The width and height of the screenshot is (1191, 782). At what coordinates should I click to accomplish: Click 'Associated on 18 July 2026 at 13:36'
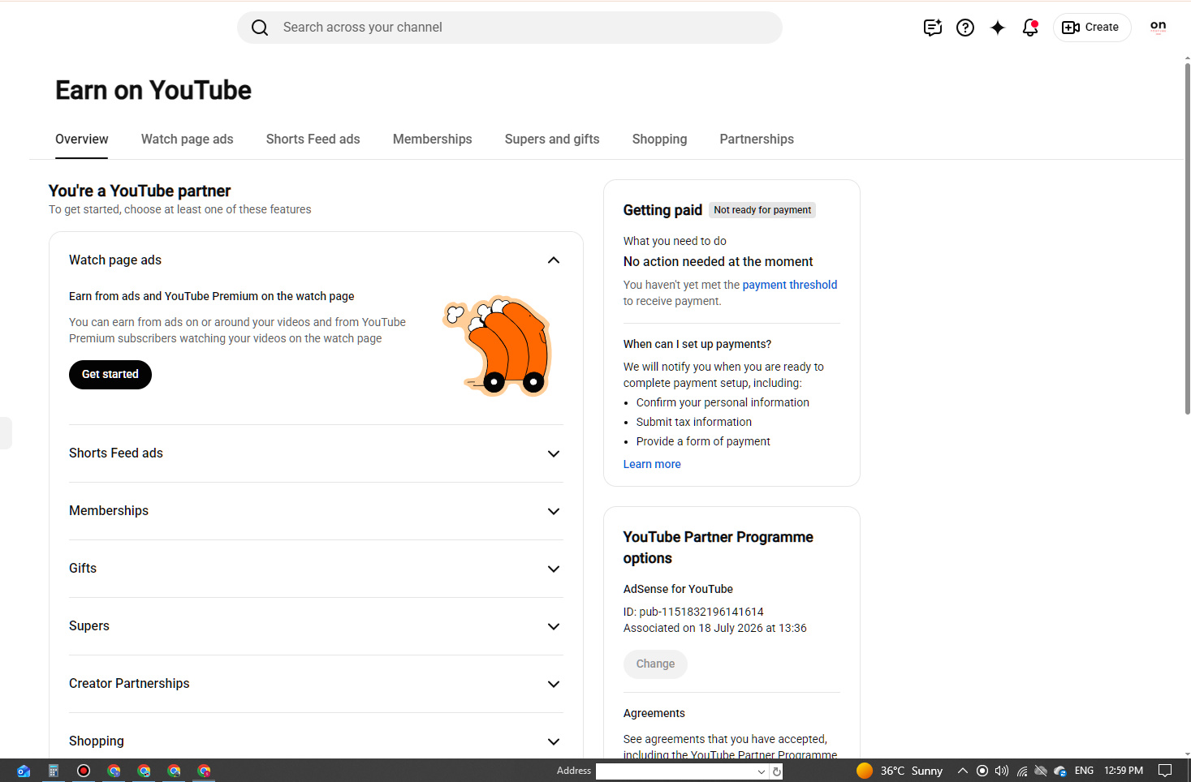pos(715,628)
